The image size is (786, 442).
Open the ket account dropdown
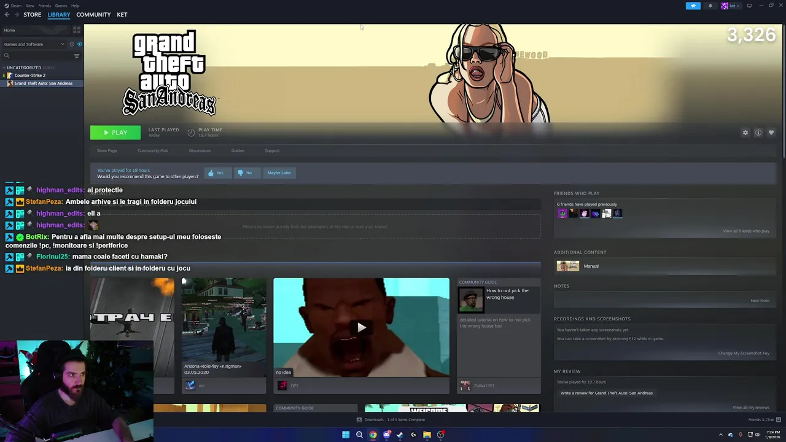(731, 6)
